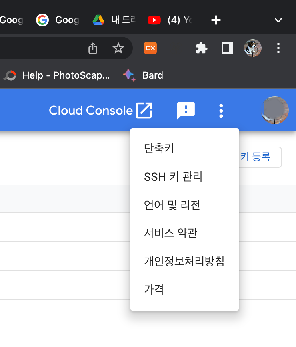The image size is (296, 347).
Task: Switch to the Goog tab with the Google icon
Action: click(58, 20)
